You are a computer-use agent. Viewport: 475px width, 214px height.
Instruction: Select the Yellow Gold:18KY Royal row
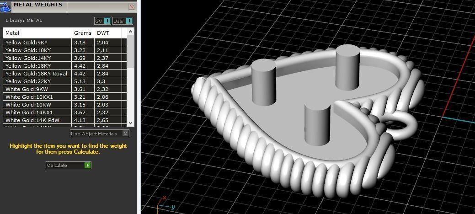tap(64, 74)
